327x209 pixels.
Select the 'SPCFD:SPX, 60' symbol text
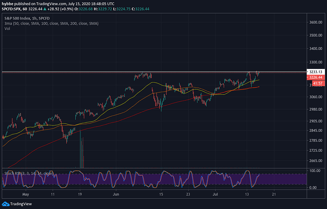pyautogui.click(x=14, y=9)
